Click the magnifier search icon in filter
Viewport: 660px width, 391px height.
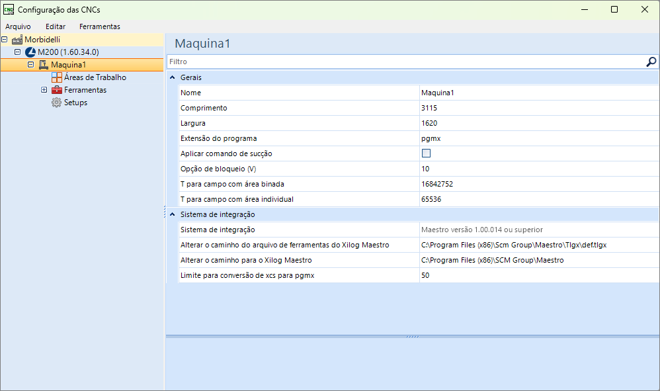click(x=651, y=62)
